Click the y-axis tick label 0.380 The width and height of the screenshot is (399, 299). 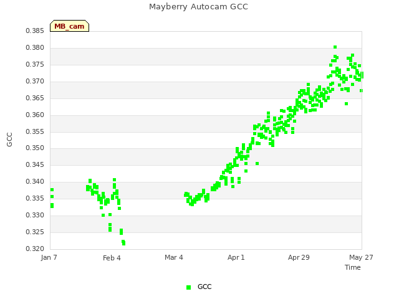pyautogui.click(x=35, y=47)
